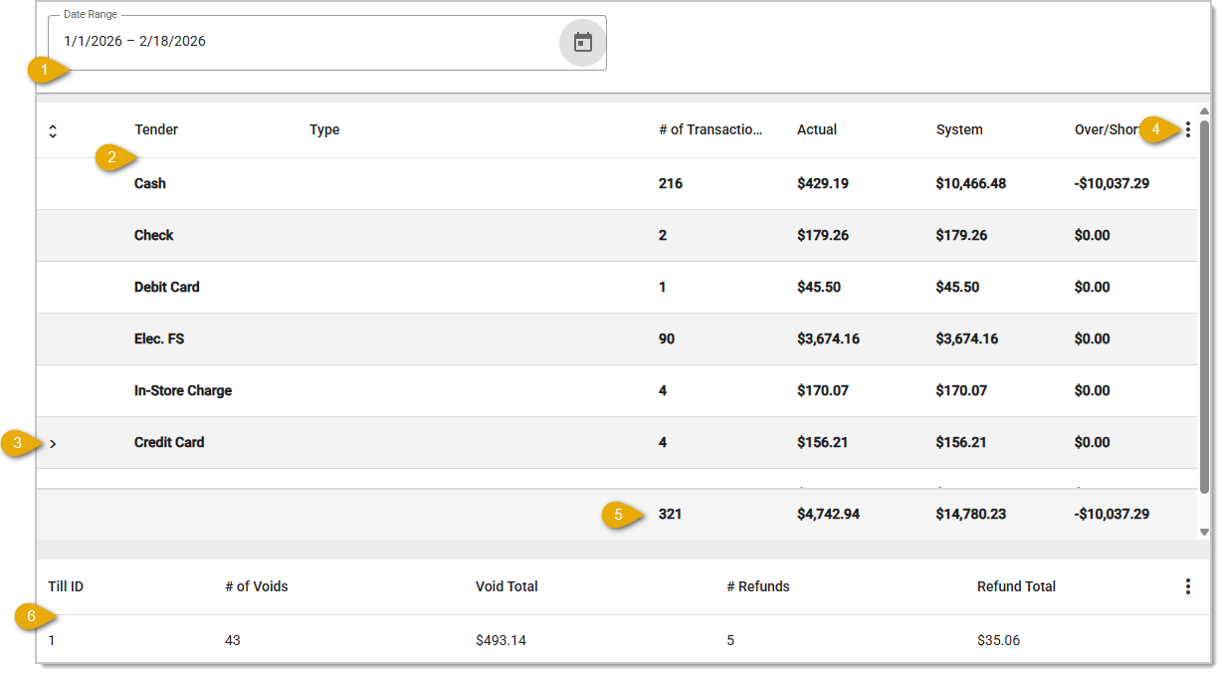Screen dimensions: 1222x674
Task: Click Elec. FS transaction count 90
Action: (x=667, y=338)
